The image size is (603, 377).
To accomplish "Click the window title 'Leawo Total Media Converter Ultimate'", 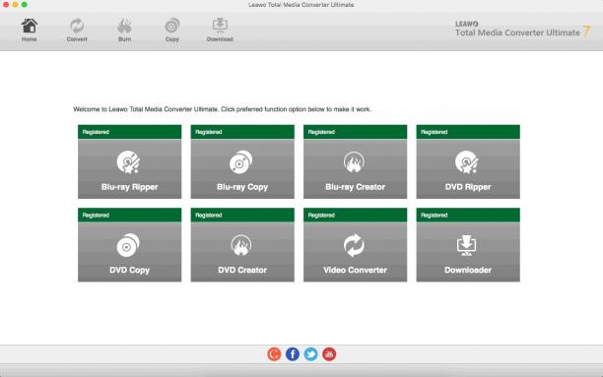I will pyautogui.click(x=301, y=5).
